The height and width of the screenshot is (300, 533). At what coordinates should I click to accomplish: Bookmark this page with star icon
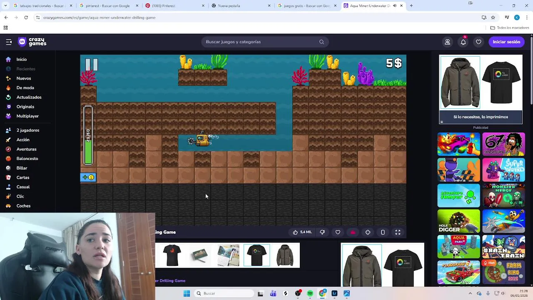(x=493, y=17)
